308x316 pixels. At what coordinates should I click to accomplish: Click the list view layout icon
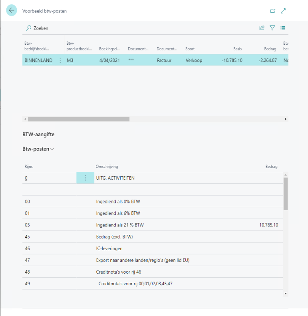(283, 28)
